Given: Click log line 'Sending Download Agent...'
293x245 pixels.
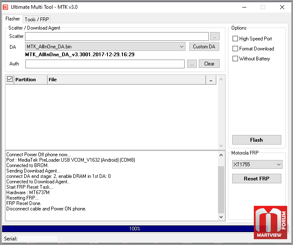Looking at the screenshot, I should coord(33,171).
